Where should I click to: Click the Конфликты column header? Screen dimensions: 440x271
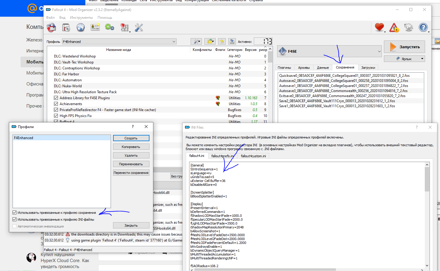tap(202, 50)
